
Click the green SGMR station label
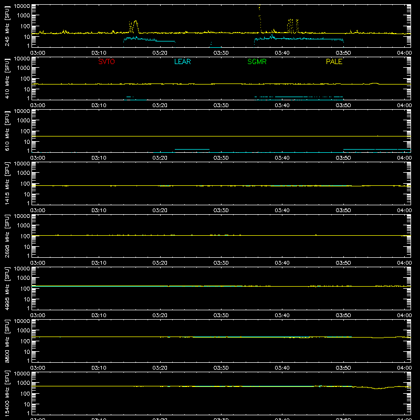257,61
